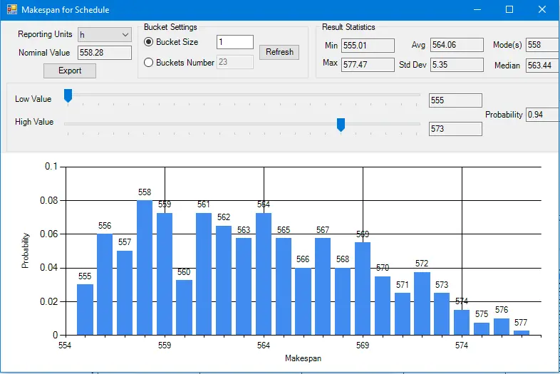Click the Bucket Size text field
Viewport: 560px width, 374px height.
click(x=234, y=42)
